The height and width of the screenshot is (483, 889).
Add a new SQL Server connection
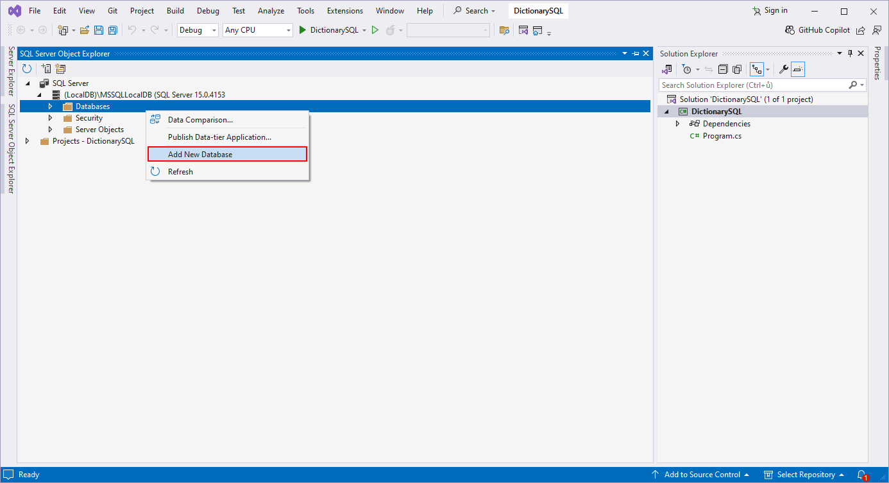pyautogui.click(x=45, y=68)
